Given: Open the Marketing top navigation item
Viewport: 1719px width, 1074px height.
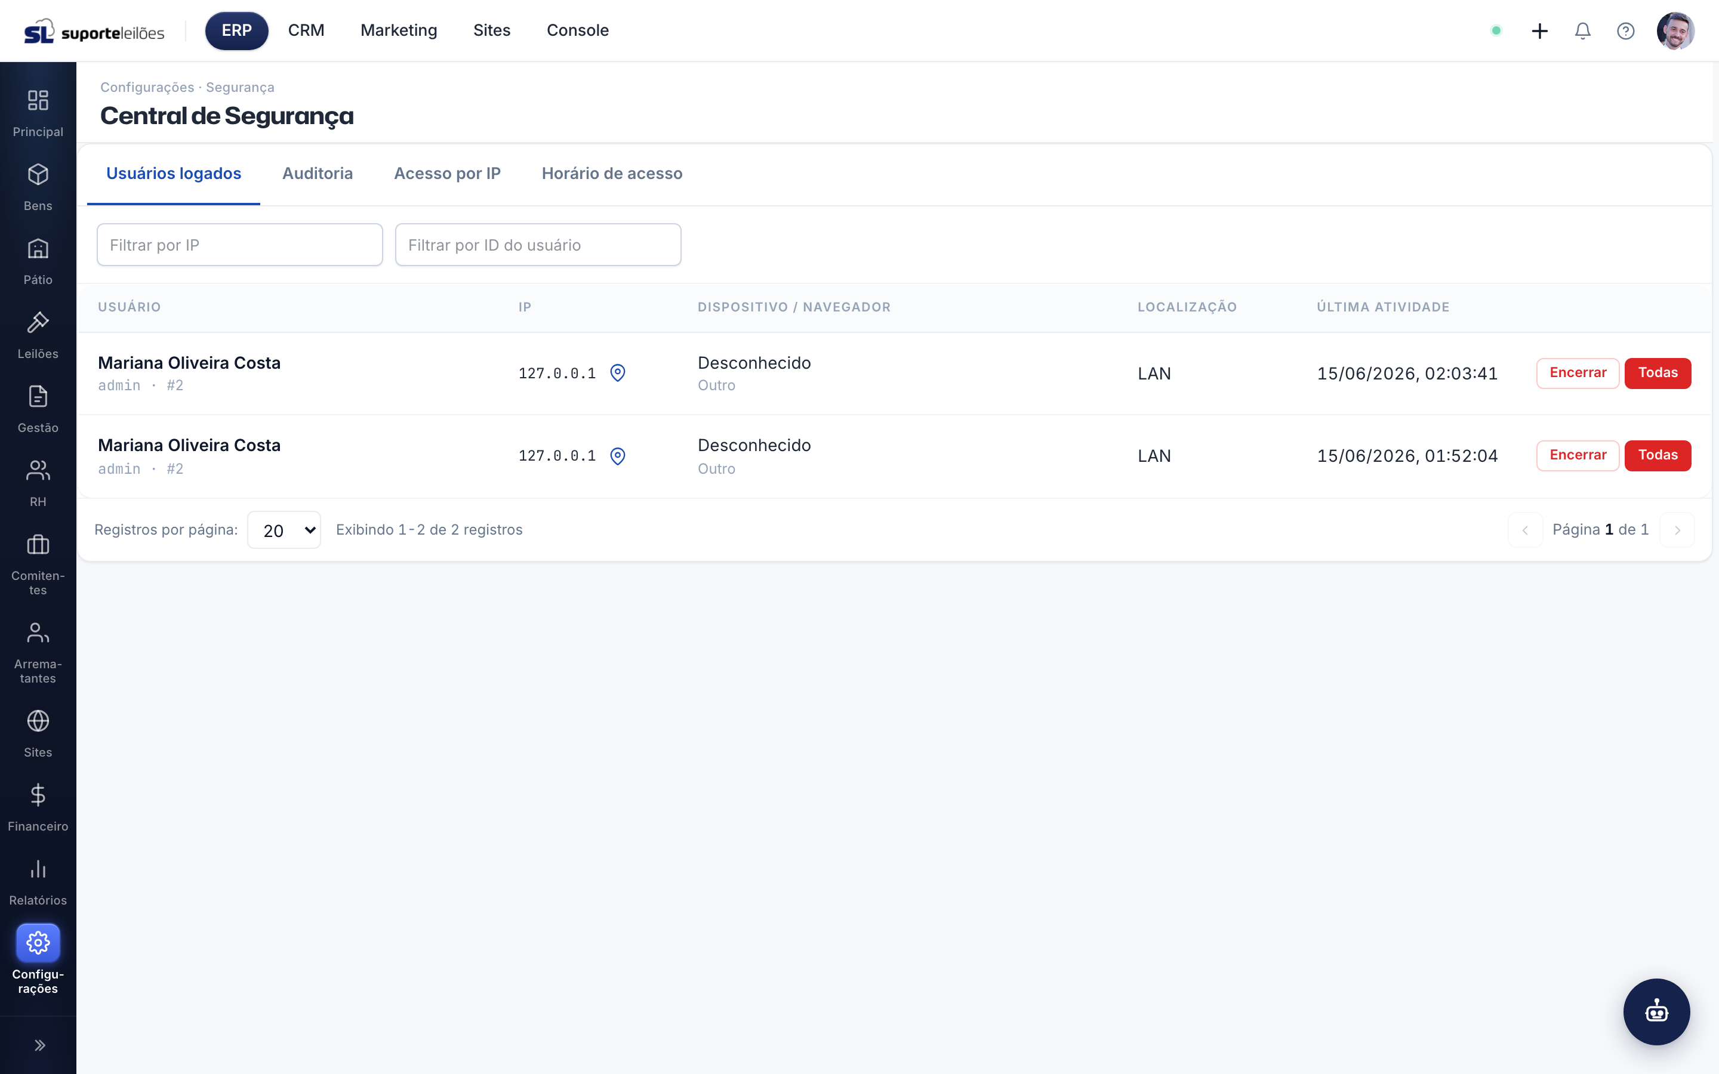Looking at the screenshot, I should click(x=399, y=30).
